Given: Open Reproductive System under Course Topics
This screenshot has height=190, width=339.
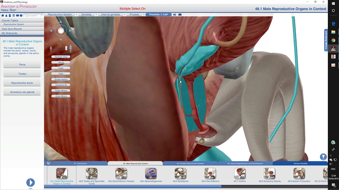Looking at the screenshot, I should (x=22, y=24).
